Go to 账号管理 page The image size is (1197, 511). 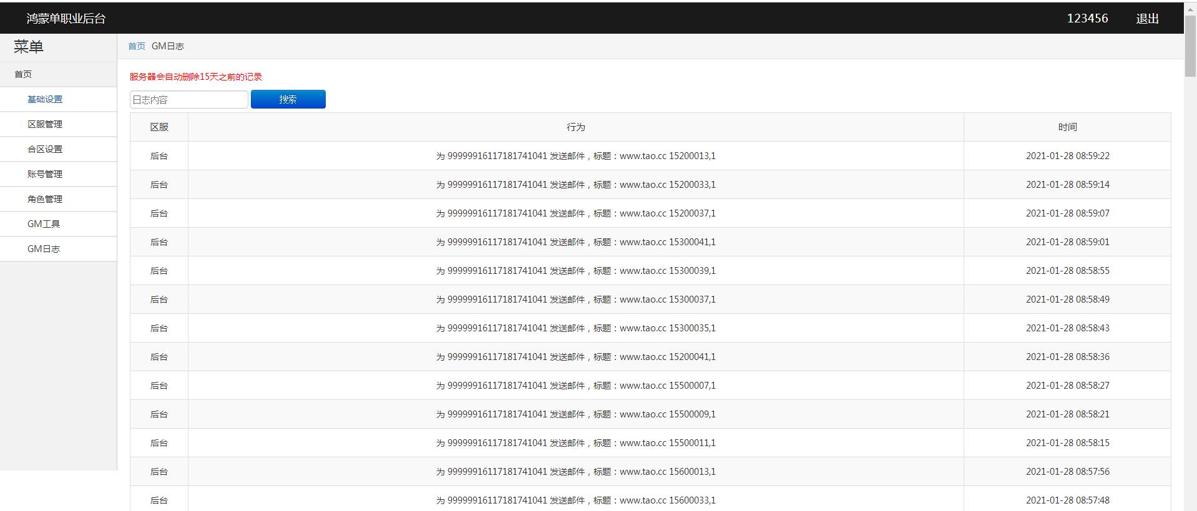(x=45, y=174)
